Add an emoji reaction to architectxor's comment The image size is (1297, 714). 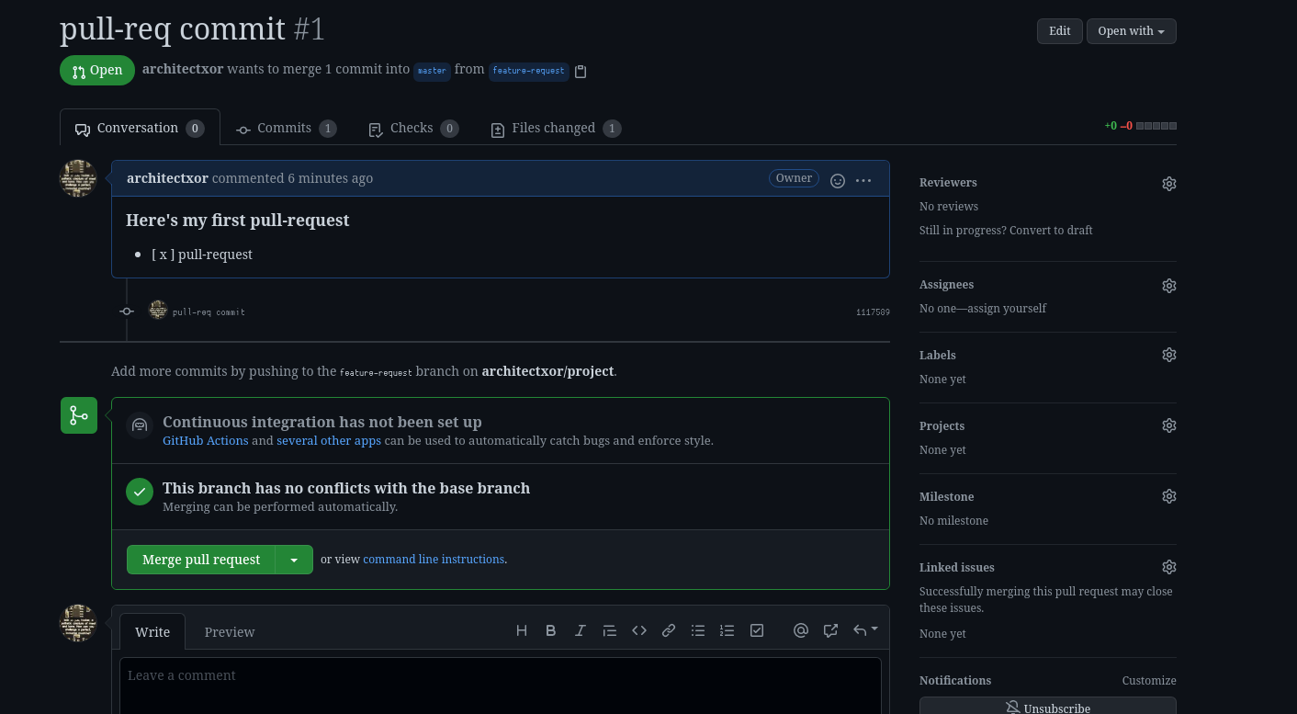coord(838,180)
